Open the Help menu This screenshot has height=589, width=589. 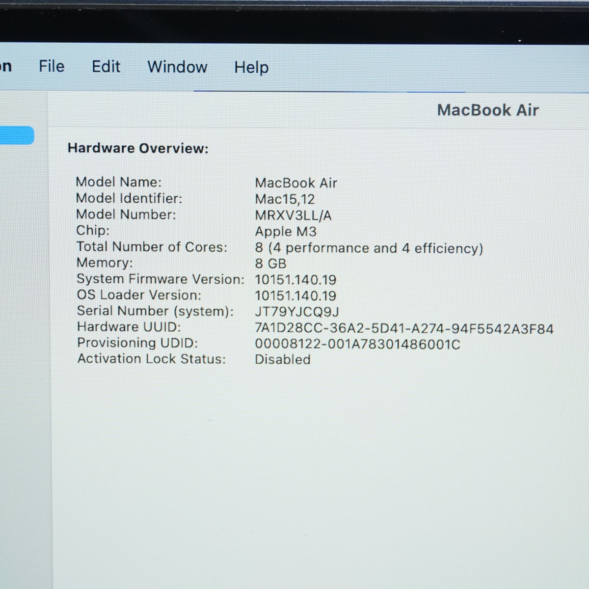(x=251, y=67)
